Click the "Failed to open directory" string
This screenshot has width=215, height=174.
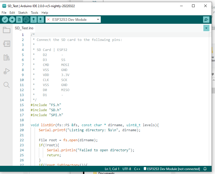(x=104, y=150)
